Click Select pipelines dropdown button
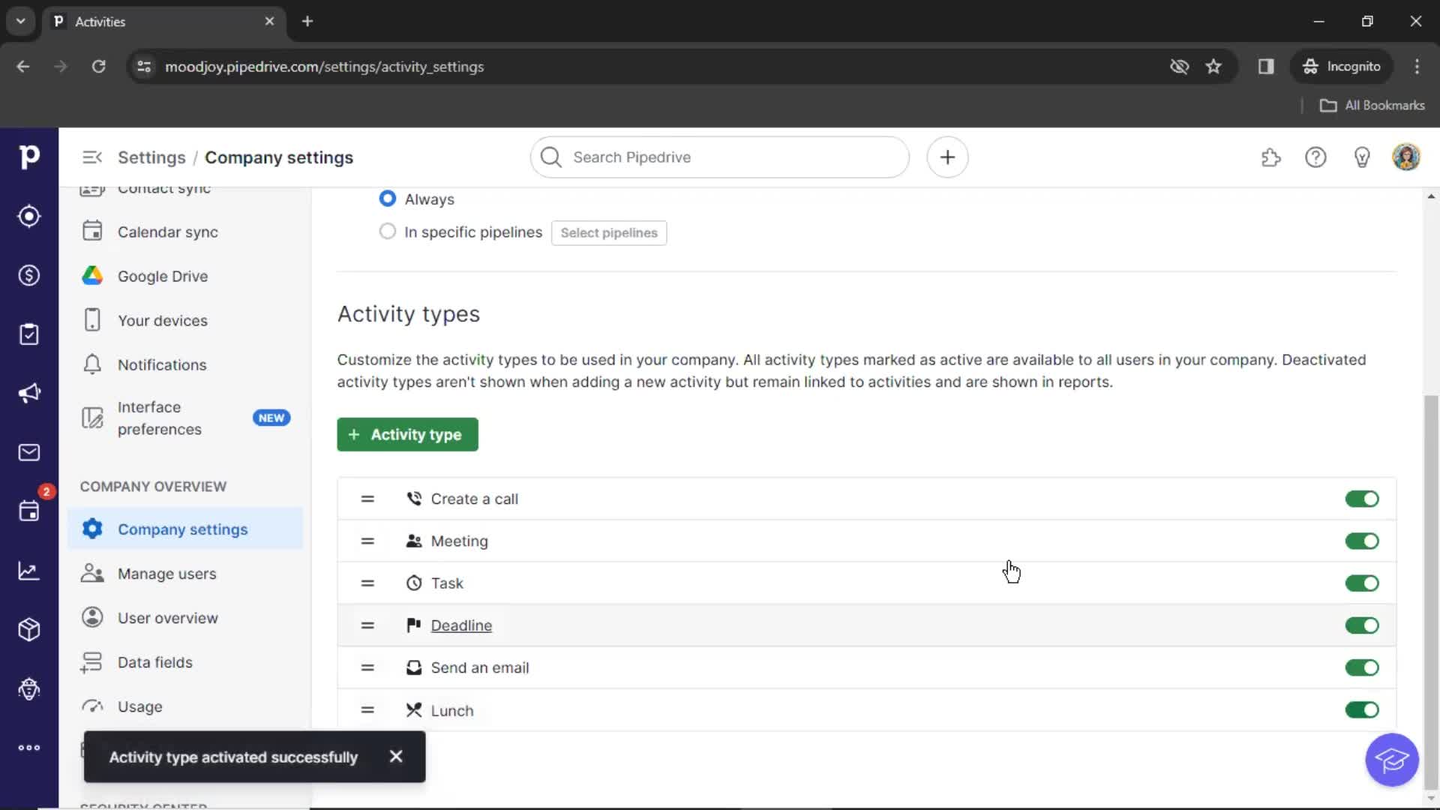This screenshot has width=1440, height=810. click(607, 232)
